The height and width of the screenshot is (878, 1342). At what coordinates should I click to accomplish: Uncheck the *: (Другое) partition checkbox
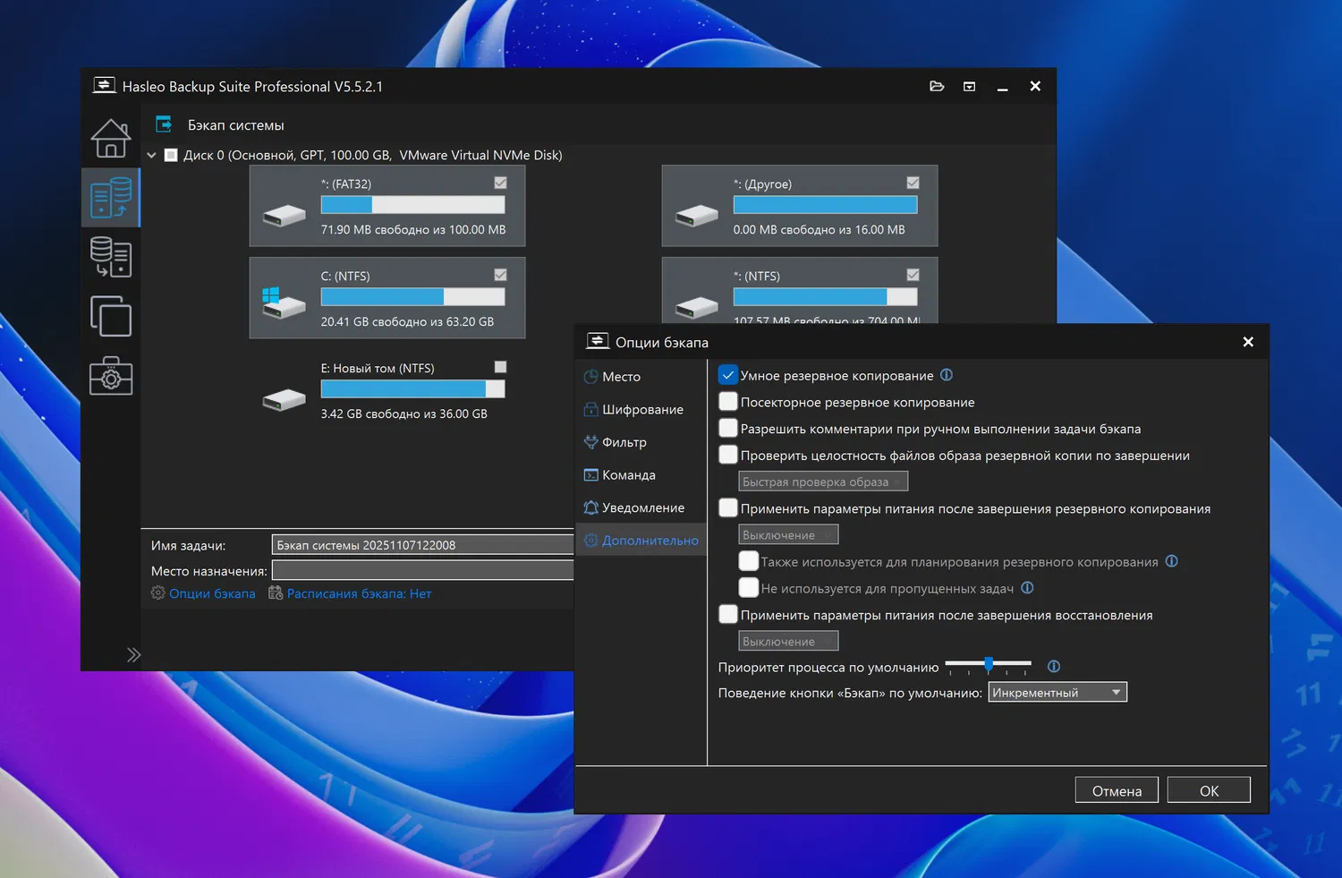(913, 183)
